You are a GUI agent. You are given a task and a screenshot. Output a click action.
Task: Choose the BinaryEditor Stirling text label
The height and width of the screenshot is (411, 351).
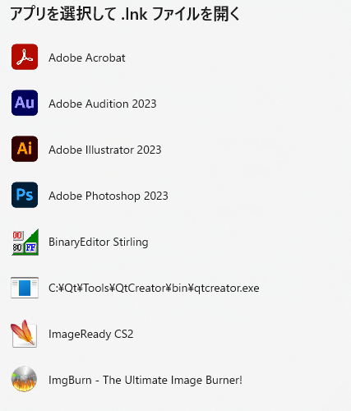click(x=99, y=242)
